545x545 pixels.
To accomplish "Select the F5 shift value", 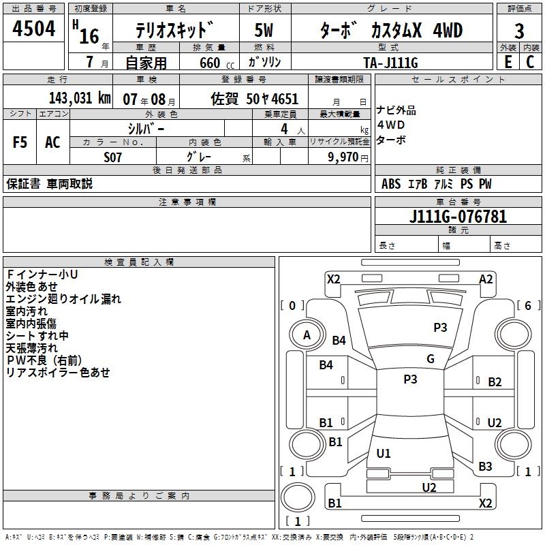I will point(20,142).
